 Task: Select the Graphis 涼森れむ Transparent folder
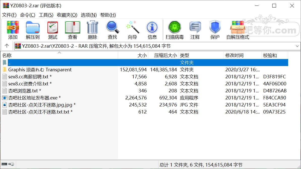point(40,70)
